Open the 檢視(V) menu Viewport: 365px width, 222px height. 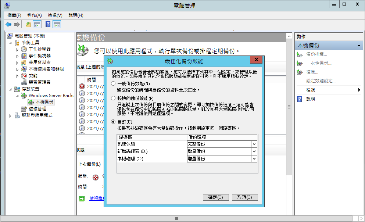[55, 15]
